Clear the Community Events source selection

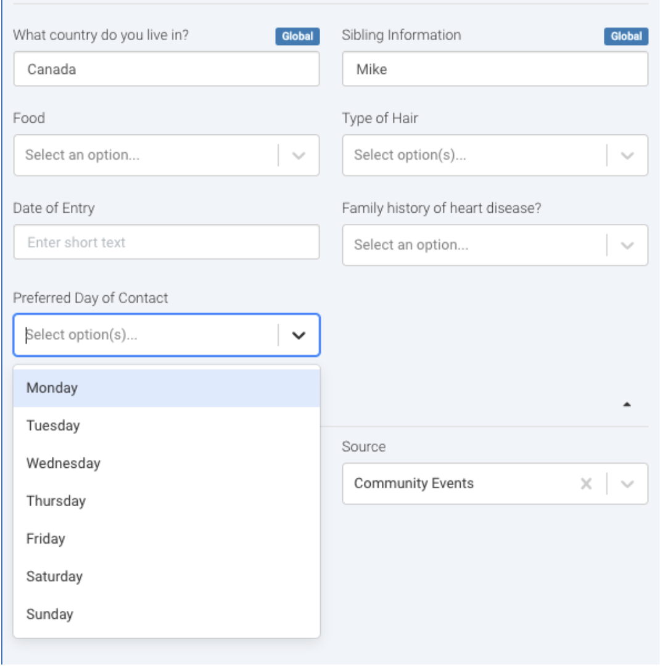tap(586, 484)
